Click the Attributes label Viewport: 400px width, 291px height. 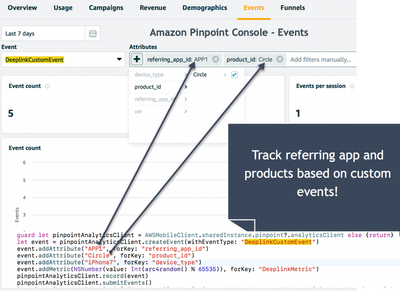tap(143, 47)
